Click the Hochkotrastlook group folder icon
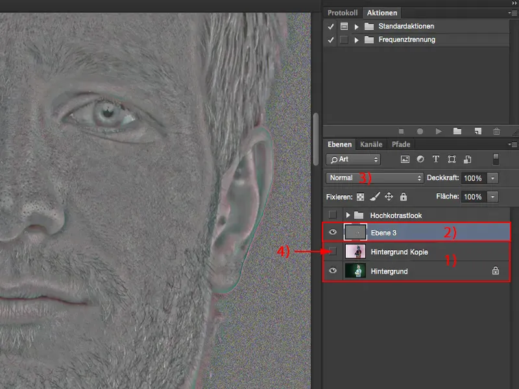This screenshot has height=389, width=519. click(x=359, y=215)
